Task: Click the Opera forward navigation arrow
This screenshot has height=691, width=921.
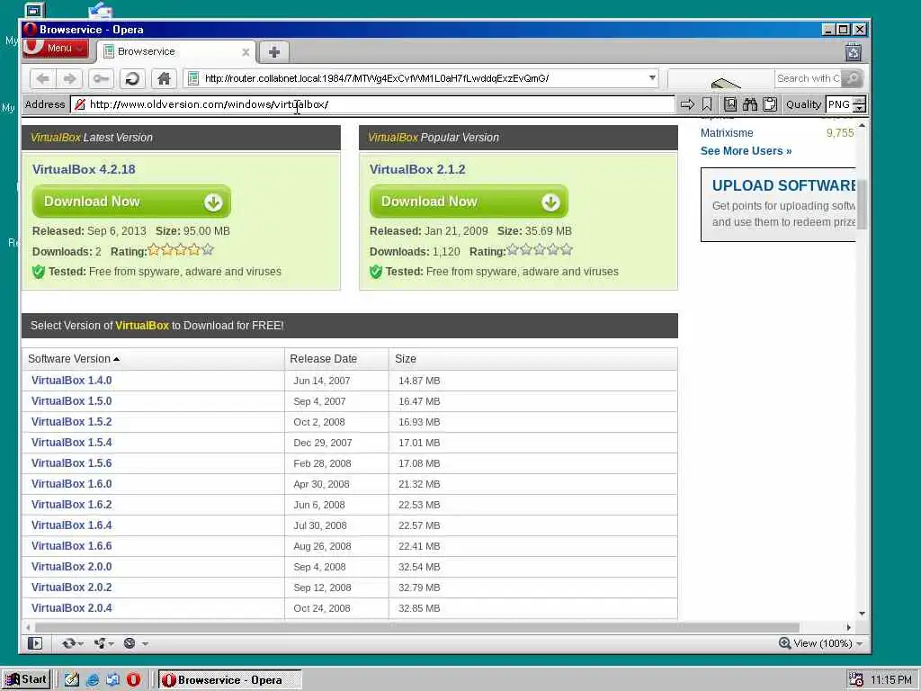Action: [x=70, y=78]
